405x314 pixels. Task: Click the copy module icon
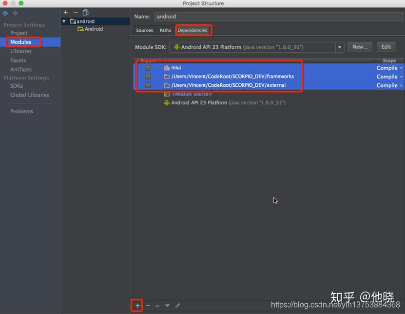point(85,12)
